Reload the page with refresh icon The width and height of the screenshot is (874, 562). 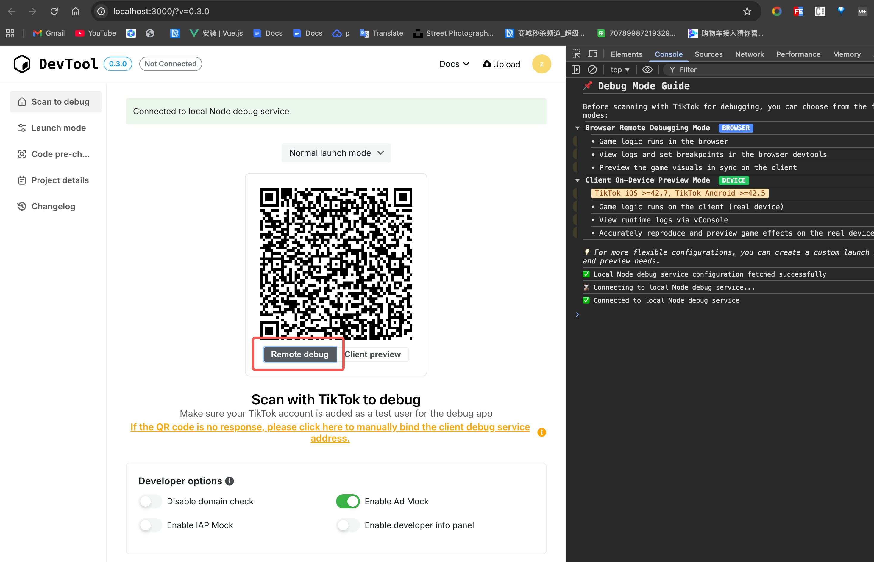[x=54, y=11]
